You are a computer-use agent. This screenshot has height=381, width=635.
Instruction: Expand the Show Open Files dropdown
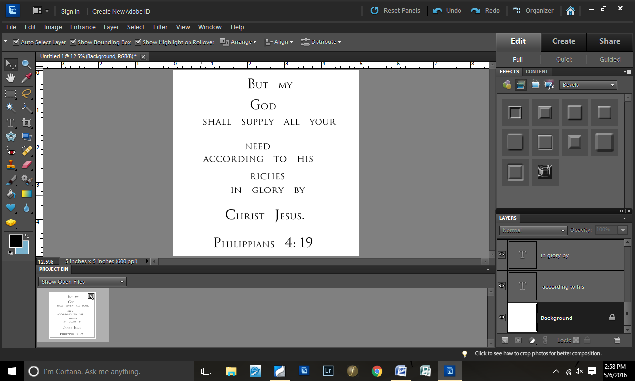point(82,282)
